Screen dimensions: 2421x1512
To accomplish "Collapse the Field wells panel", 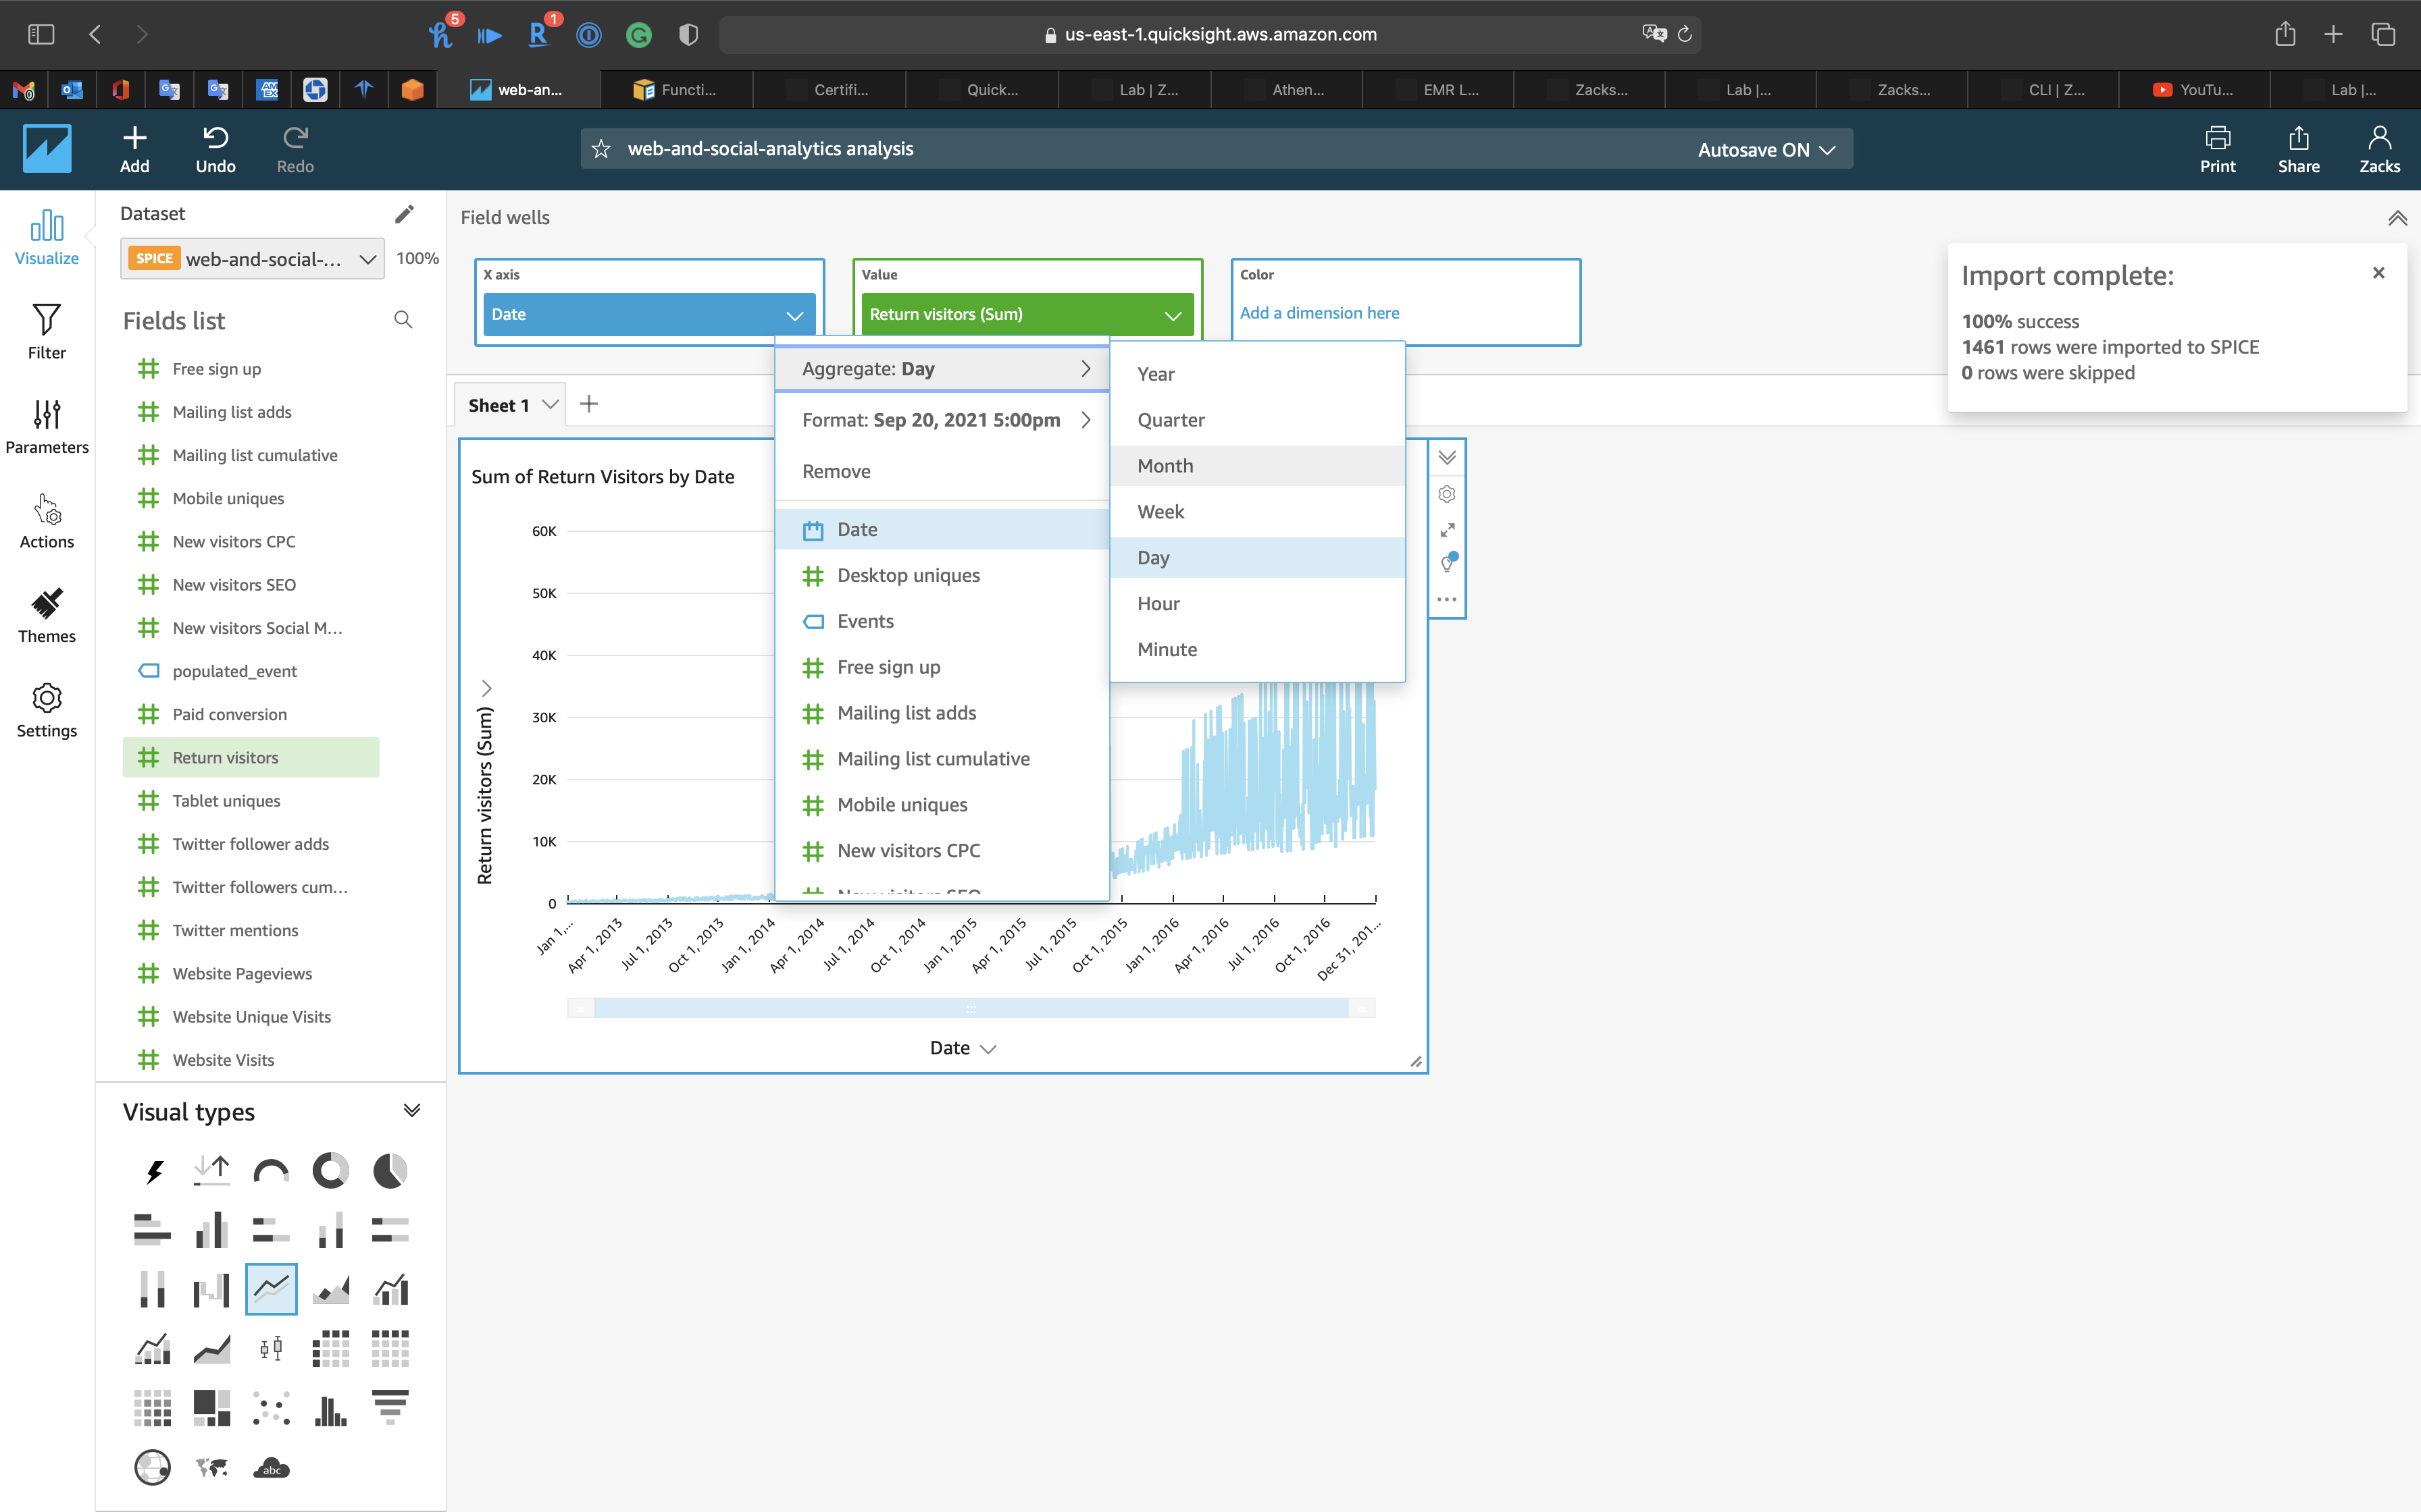I will 2397,218.
